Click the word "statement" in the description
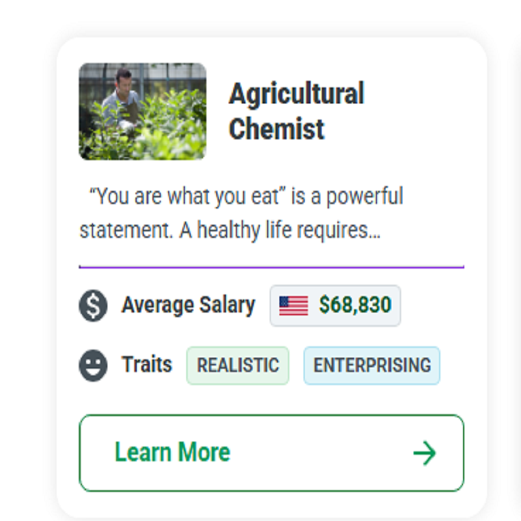This screenshot has height=521, width=521. point(126,231)
